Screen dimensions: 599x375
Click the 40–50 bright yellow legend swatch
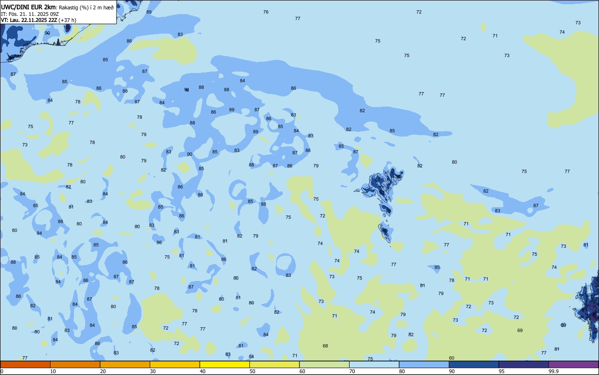pos(225,364)
